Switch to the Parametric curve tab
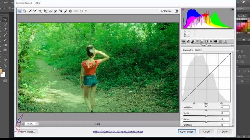 188,50
